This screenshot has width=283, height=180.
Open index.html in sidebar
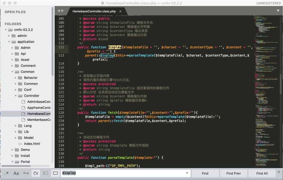tap(32, 144)
